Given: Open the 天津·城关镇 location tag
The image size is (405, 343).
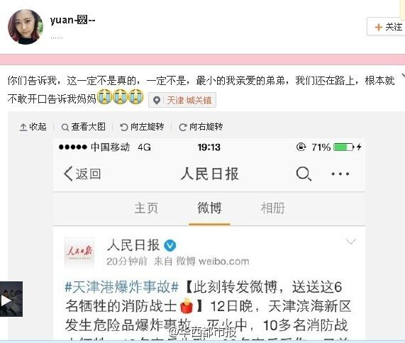Looking at the screenshot, I should click(x=182, y=100).
